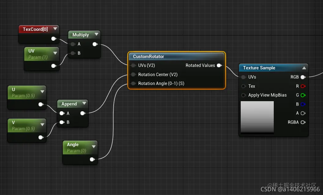The height and width of the screenshot is (195, 323).
Task: Collapse the Texture Sample node with its top arrow
Action: 304,68
